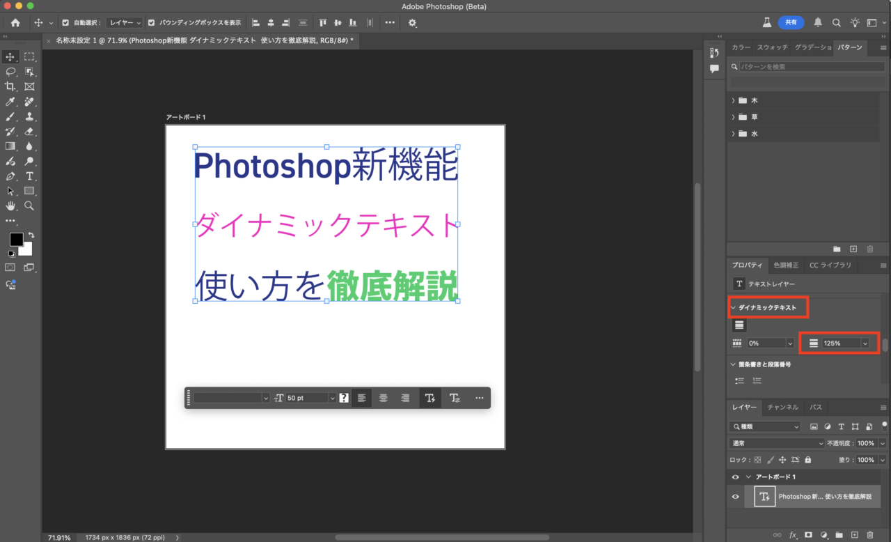Expand the 草 pattern folder

click(x=733, y=117)
